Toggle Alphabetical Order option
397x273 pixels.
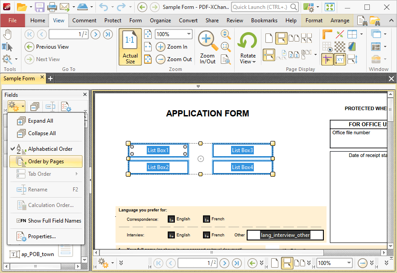click(x=46, y=149)
